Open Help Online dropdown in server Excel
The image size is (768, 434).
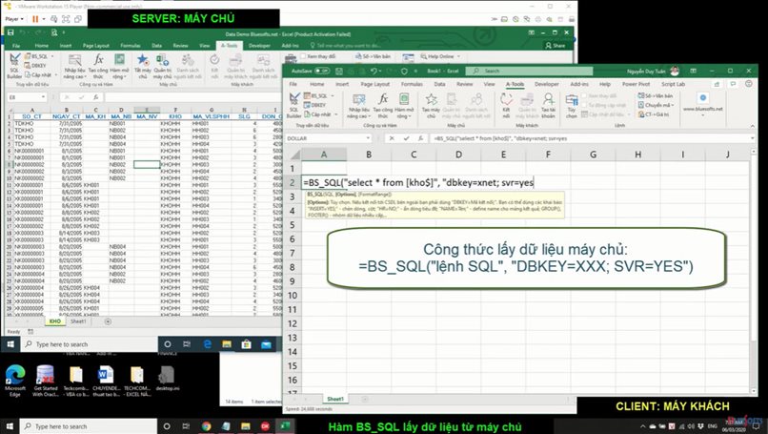click(x=440, y=56)
